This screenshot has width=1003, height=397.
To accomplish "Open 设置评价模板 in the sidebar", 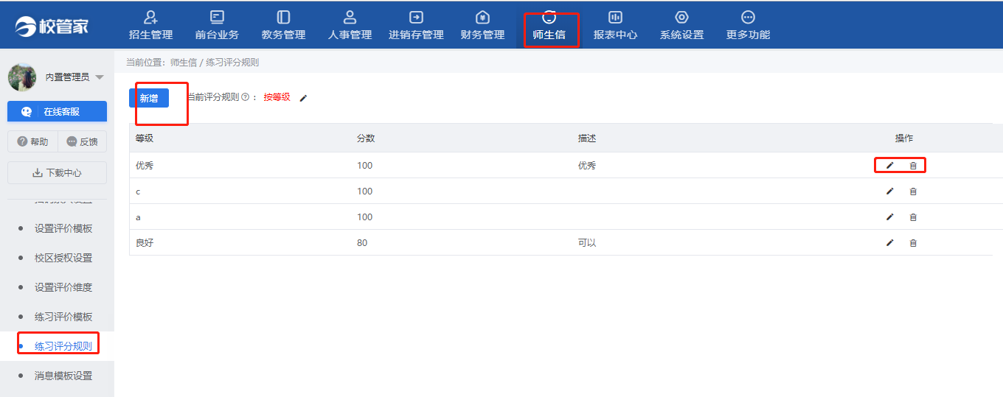I will 63,228.
